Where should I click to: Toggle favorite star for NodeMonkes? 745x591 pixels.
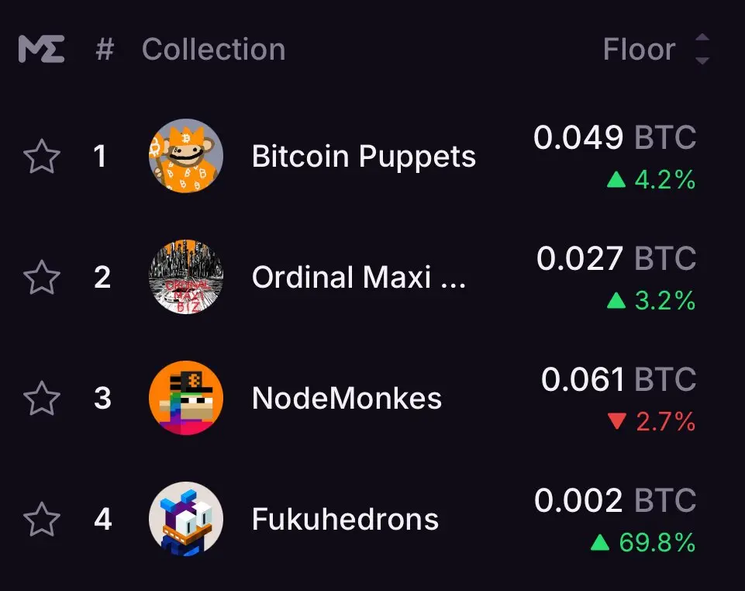point(42,398)
